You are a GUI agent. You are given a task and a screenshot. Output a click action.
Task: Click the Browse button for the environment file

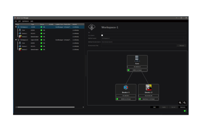click(x=182, y=45)
